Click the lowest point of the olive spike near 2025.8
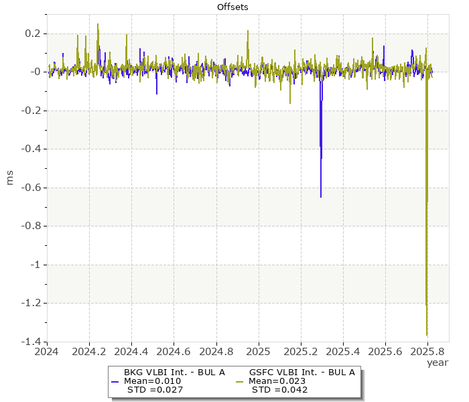Viewport: 469px width, 402px height. point(427,334)
